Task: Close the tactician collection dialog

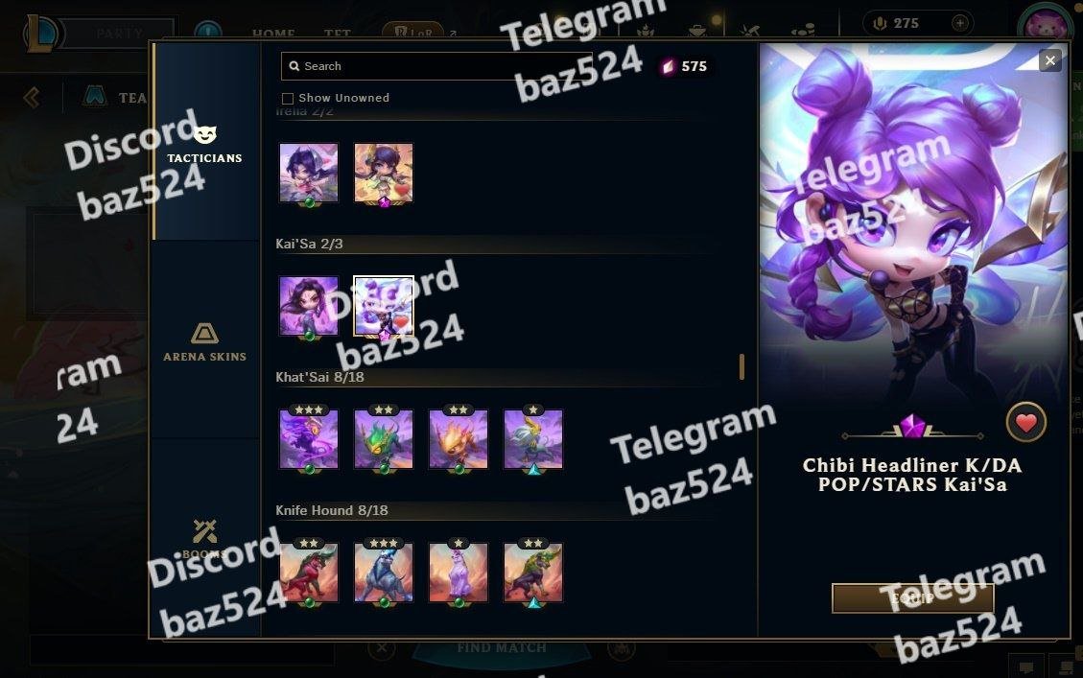Action: click(1049, 60)
